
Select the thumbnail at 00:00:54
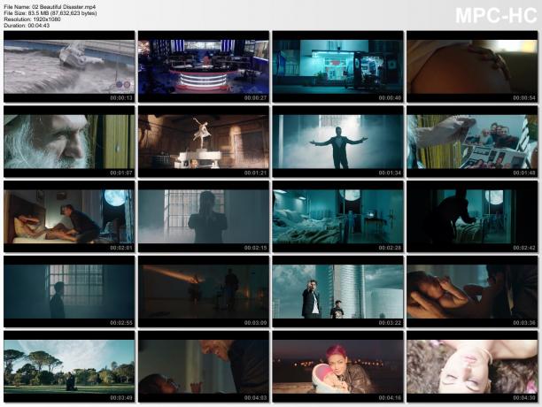[472, 66]
